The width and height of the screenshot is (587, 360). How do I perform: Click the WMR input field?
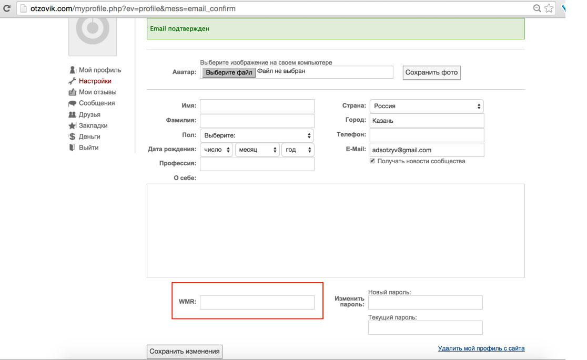(257, 302)
